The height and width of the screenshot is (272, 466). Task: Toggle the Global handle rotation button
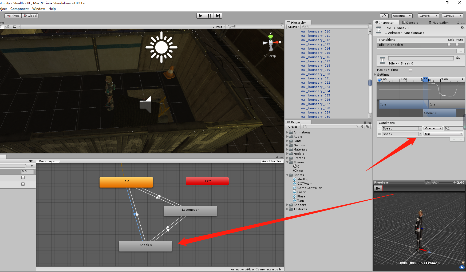[x=30, y=16]
